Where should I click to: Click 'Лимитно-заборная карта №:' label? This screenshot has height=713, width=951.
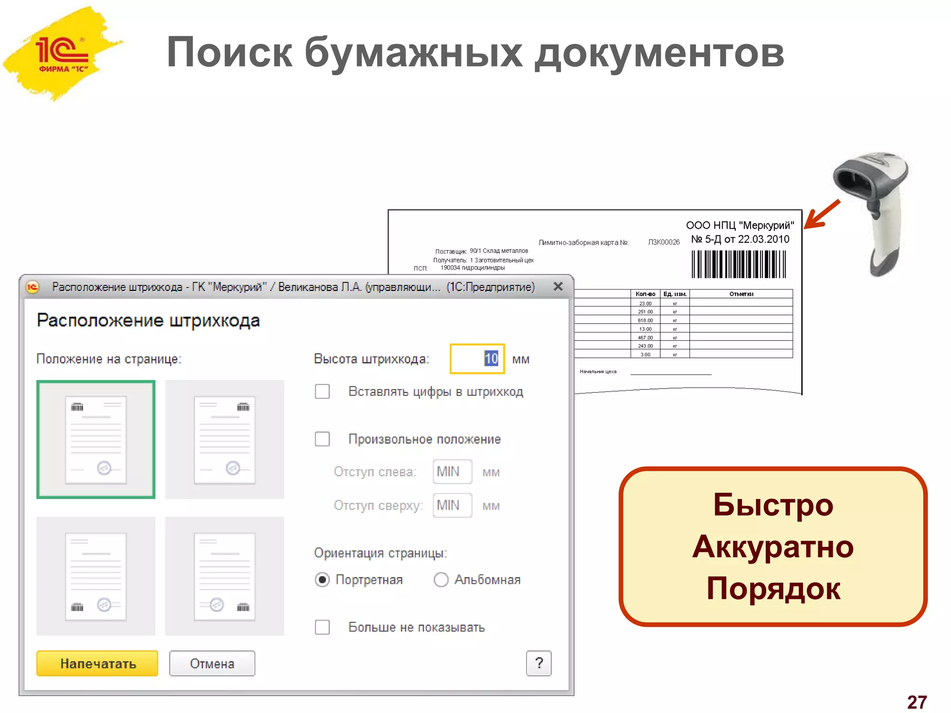coord(583,242)
